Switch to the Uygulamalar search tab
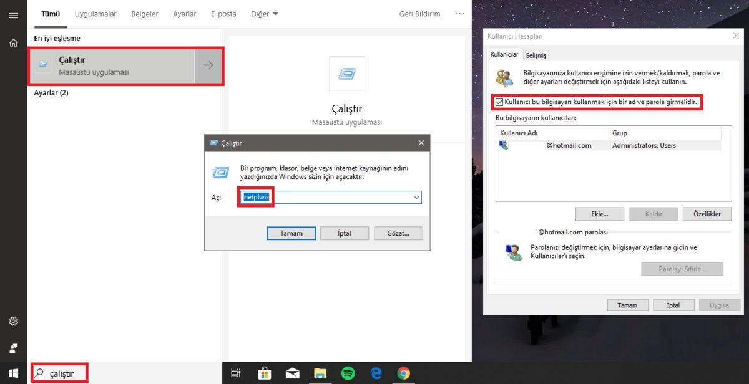Image resolution: width=749 pixels, height=384 pixels. pos(95,13)
